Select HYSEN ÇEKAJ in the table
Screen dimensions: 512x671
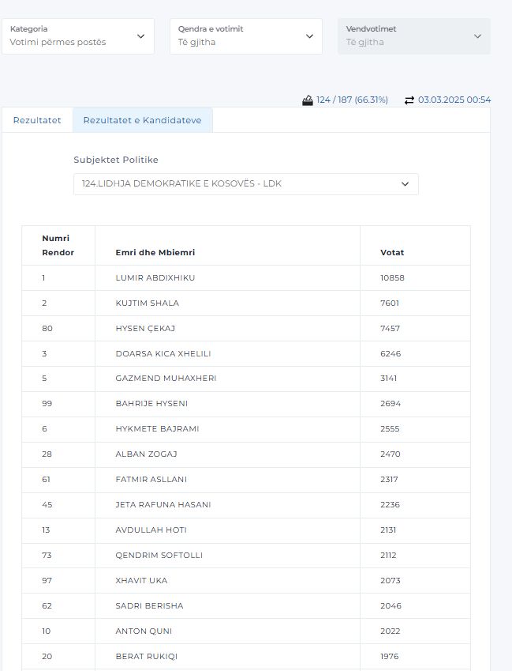(x=146, y=329)
